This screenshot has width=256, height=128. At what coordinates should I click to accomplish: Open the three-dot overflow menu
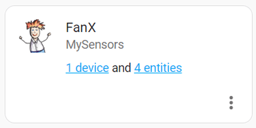(x=231, y=103)
